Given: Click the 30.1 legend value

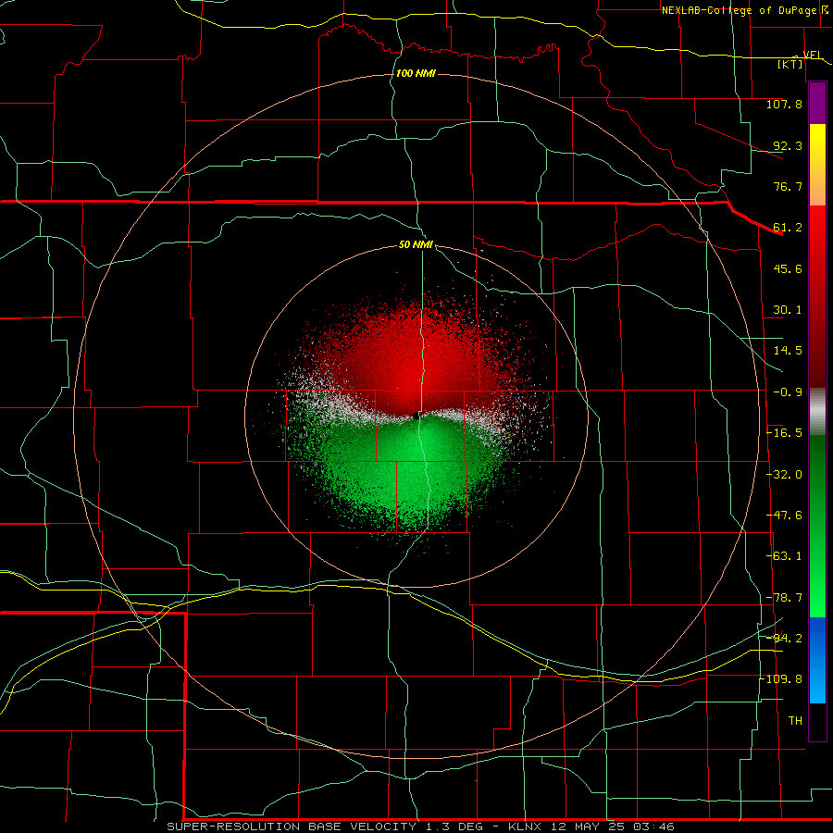Looking at the screenshot, I should click(788, 310).
